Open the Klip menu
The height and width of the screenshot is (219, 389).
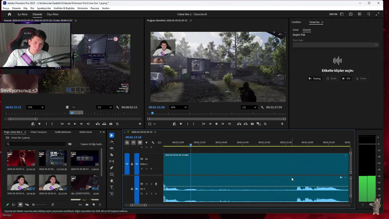(x=26, y=8)
